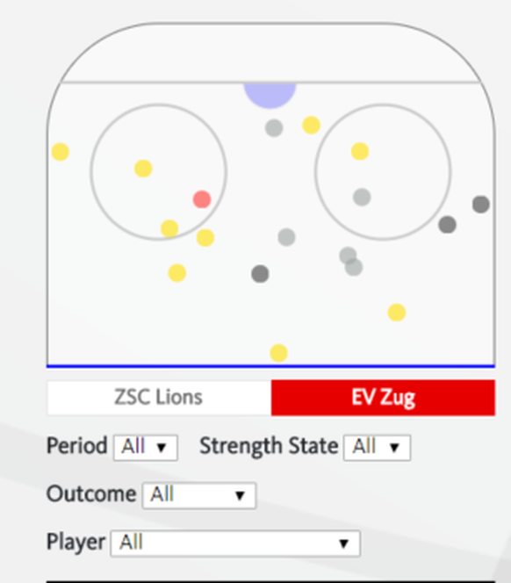Open the Period dropdown

(146, 448)
